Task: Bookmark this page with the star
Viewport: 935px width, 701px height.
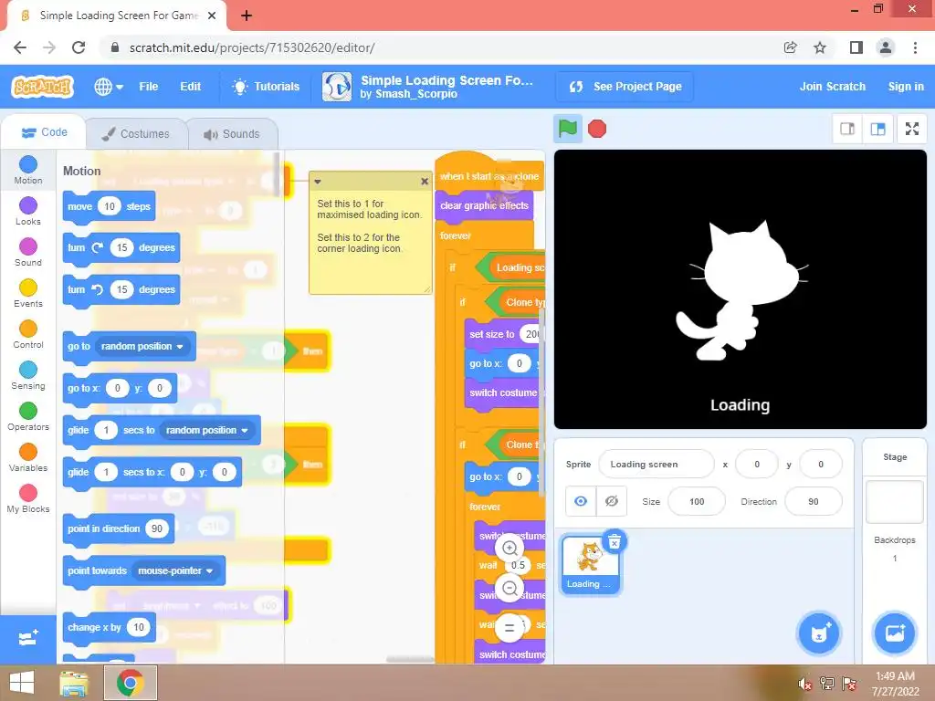Action: pos(820,47)
